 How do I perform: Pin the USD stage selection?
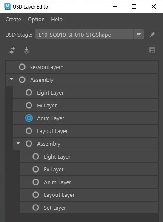click(x=152, y=35)
